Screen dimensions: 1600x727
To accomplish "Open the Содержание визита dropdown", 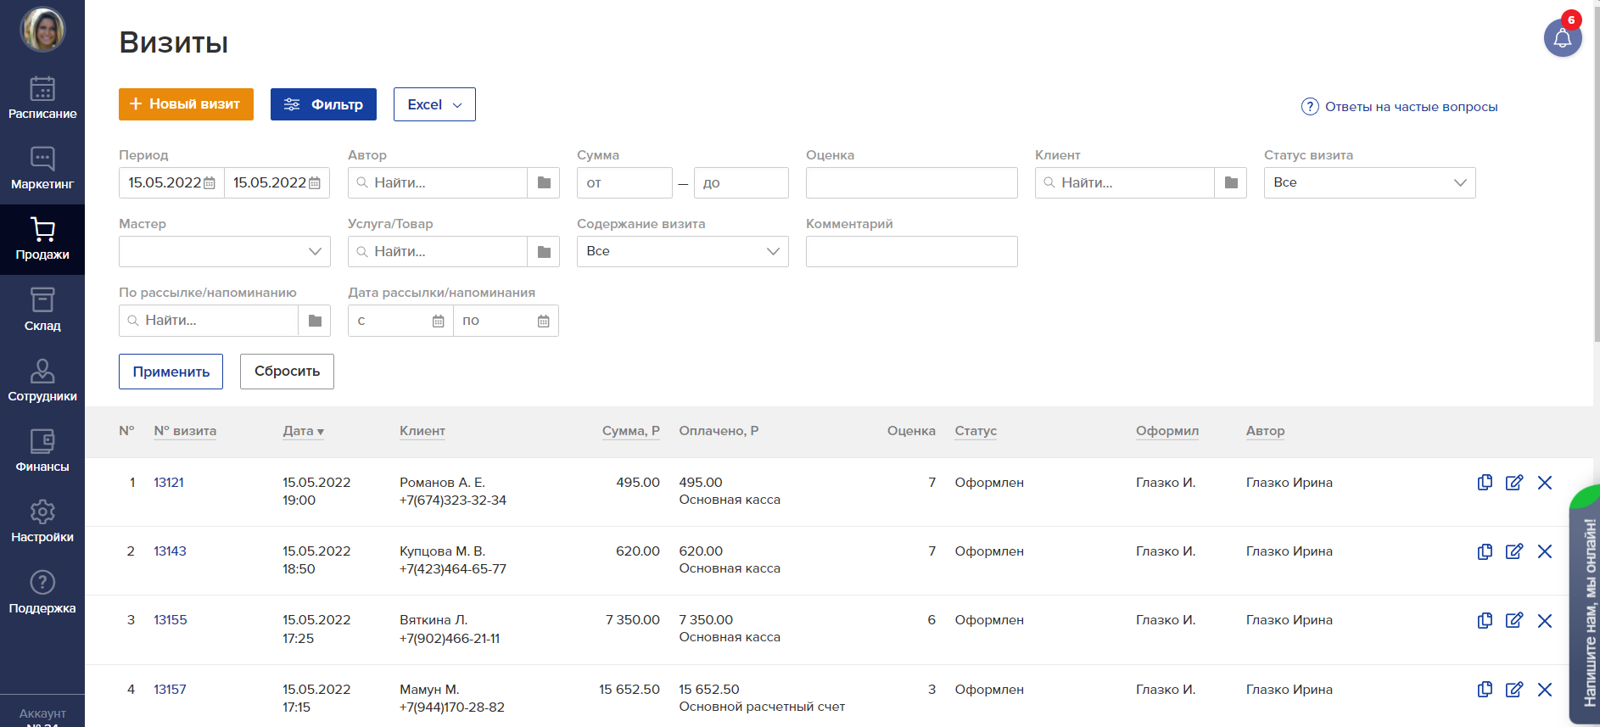I will point(682,252).
